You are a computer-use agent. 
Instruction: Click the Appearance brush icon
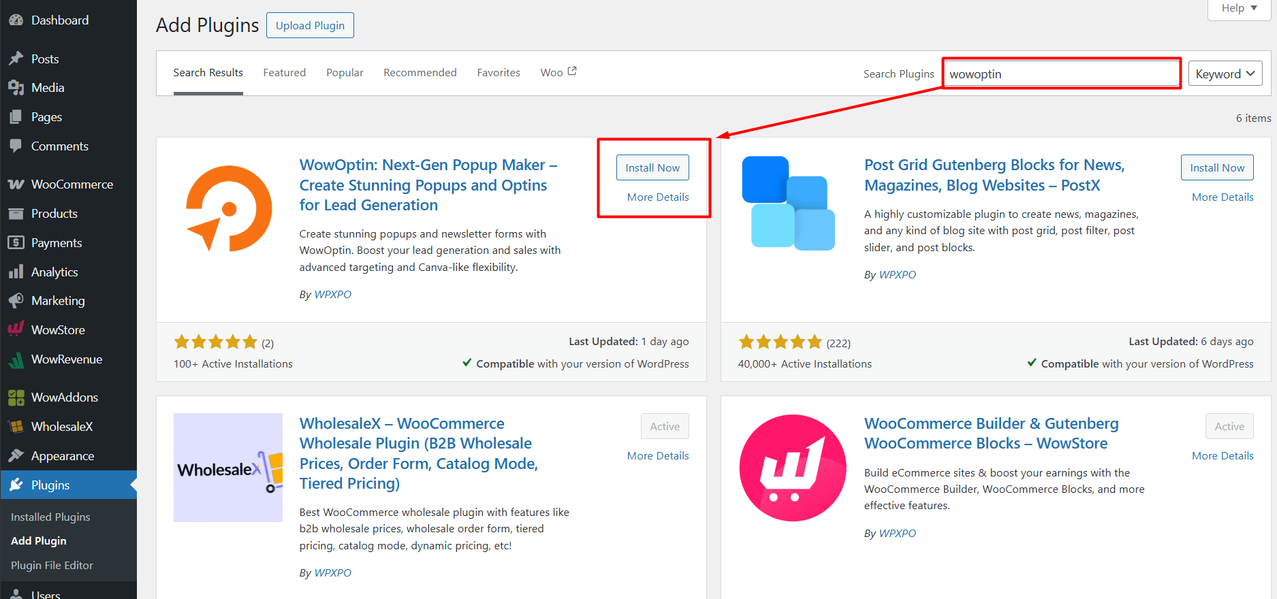coord(16,456)
